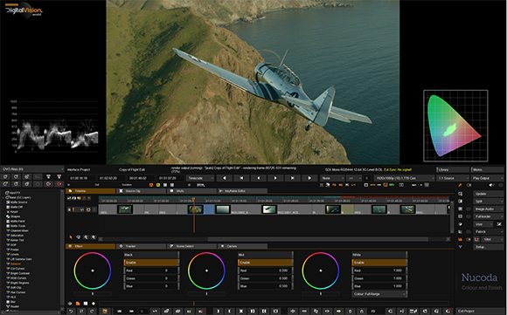Toggle the orange switch next to the wrench
The image size is (507, 315).
coord(469,185)
